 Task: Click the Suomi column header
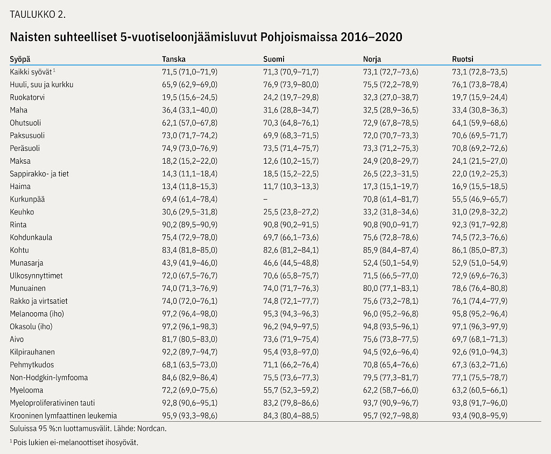click(273, 59)
